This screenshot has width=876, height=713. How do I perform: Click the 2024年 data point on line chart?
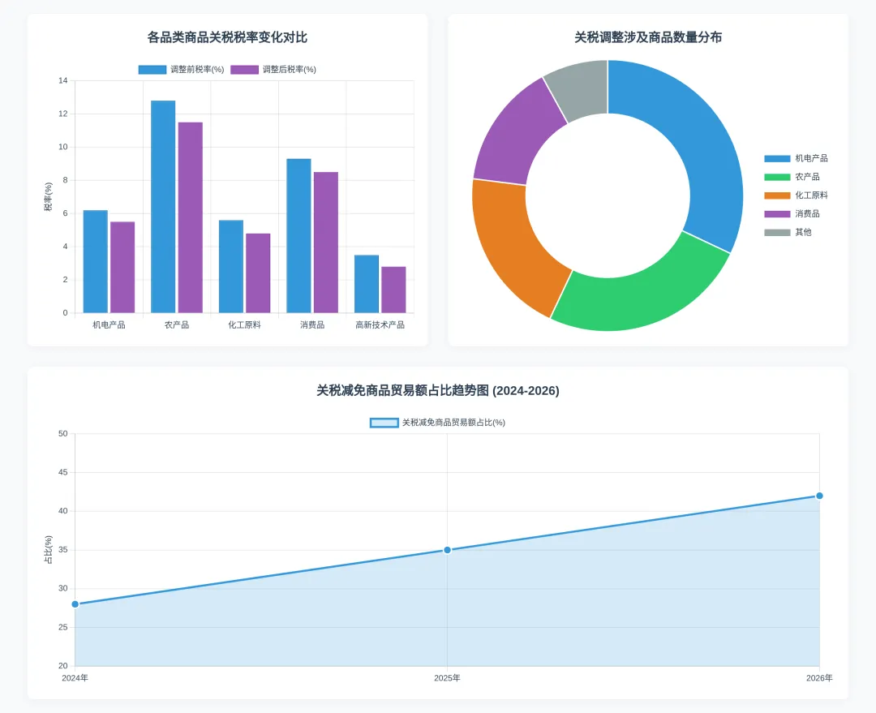click(x=75, y=604)
